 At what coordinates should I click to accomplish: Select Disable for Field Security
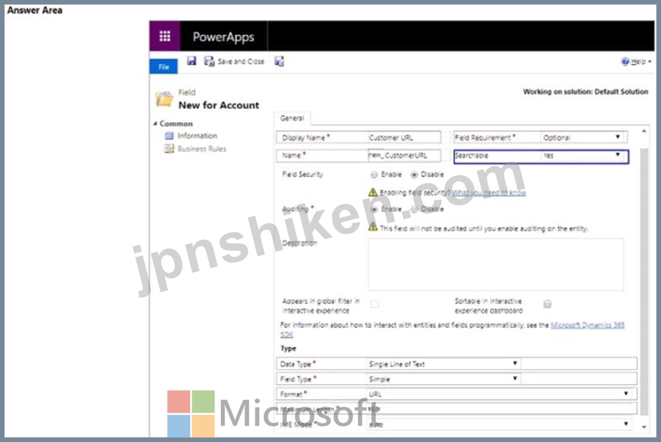(x=414, y=174)
